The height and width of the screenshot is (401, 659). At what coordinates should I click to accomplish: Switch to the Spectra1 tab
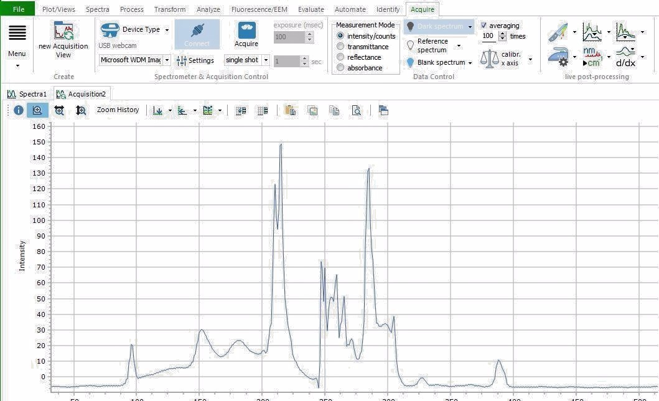[28, 93]
